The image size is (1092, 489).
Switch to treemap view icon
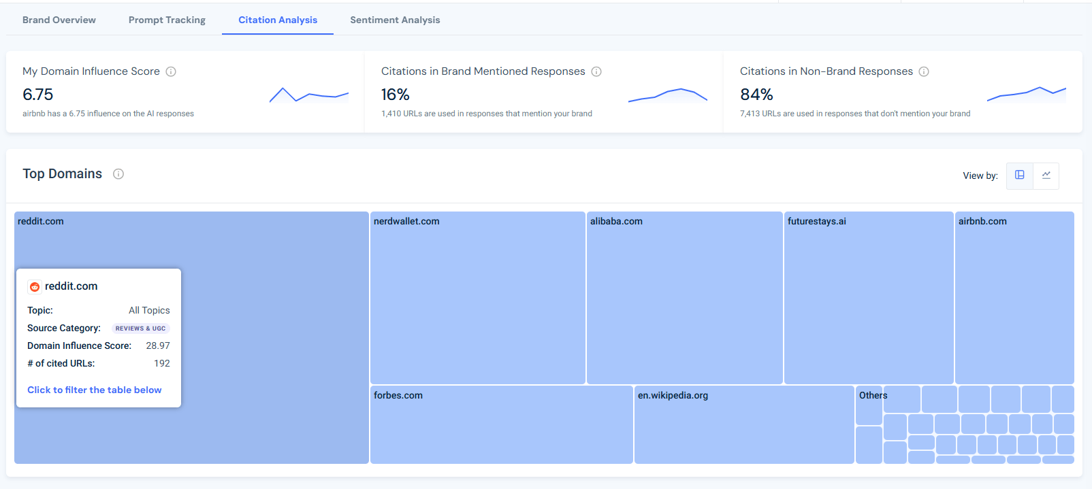tap(1020, 175)
